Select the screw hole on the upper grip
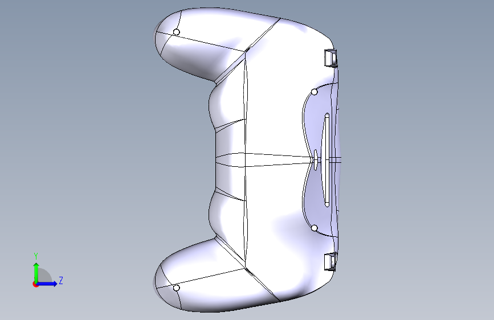This screenshot has width=494, height=320. [177, 32]
